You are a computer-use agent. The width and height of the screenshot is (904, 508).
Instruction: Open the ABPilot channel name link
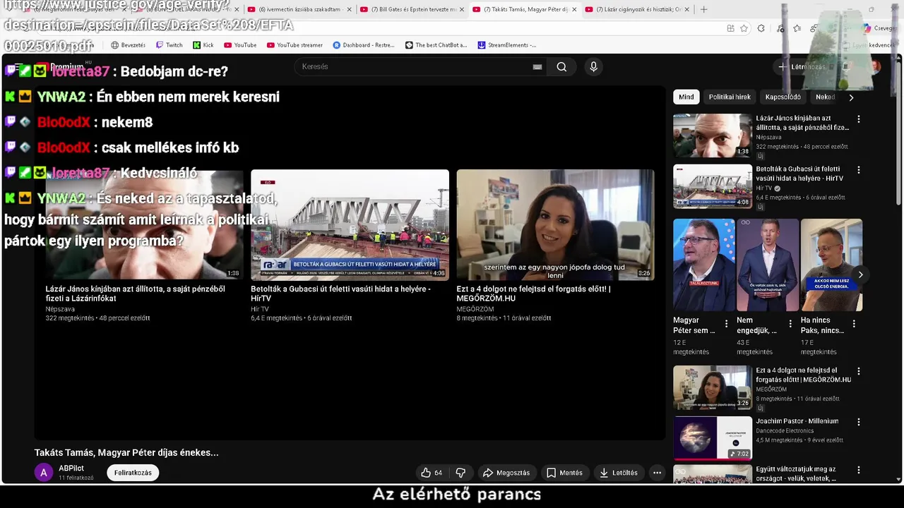tap(71, 468)
